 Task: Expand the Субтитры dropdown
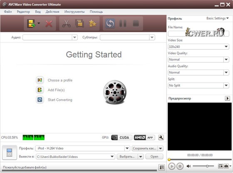pyautogui.click(x=152, y=38)
